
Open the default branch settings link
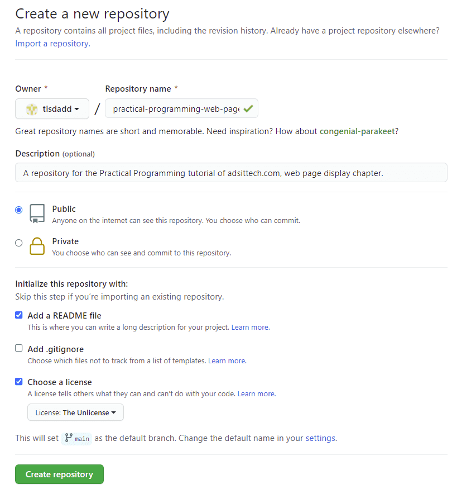coord(320,438)
